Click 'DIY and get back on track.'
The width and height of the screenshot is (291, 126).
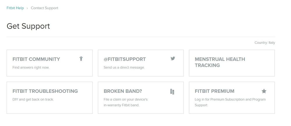(33, 100)
